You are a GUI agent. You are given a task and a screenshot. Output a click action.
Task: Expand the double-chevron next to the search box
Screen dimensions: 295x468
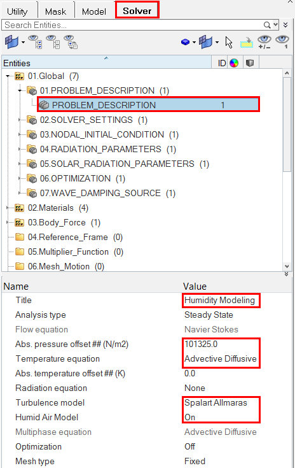point(285,25)
